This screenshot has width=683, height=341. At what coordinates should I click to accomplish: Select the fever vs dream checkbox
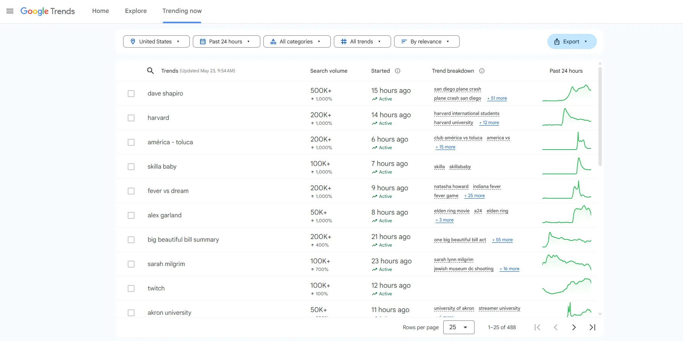click(131, 191)
